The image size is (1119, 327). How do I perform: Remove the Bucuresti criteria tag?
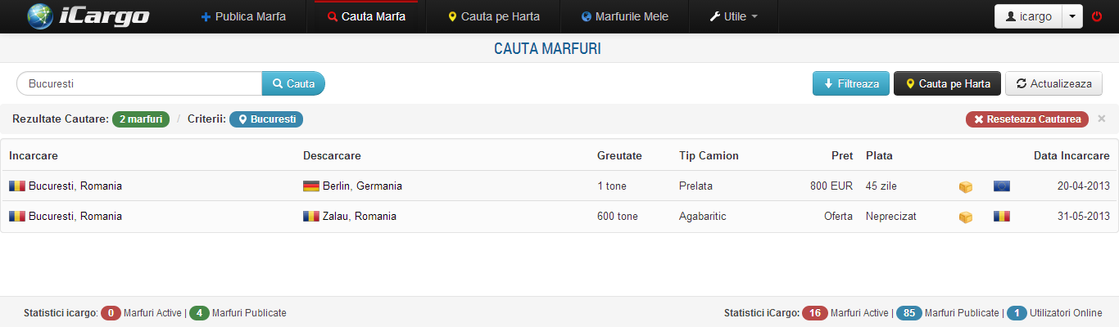pos(266,119)
